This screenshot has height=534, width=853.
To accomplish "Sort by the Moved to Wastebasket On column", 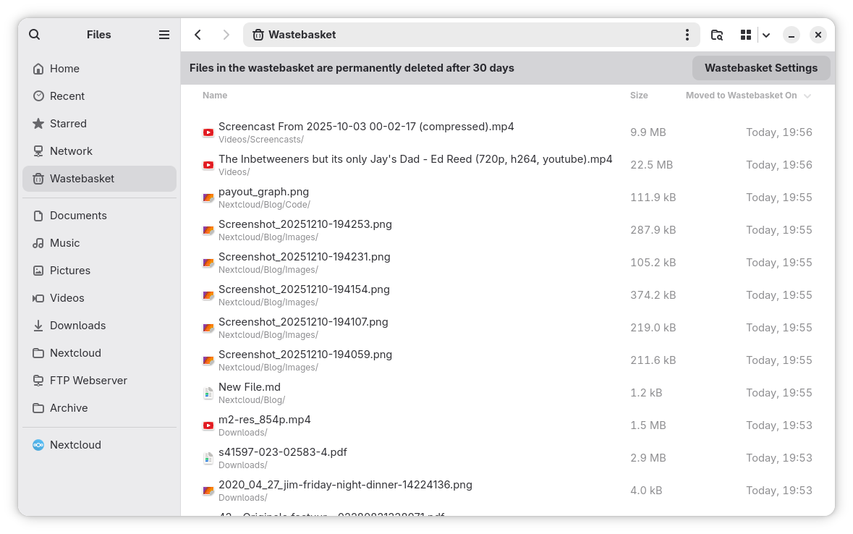I will [x=742, y=96].
